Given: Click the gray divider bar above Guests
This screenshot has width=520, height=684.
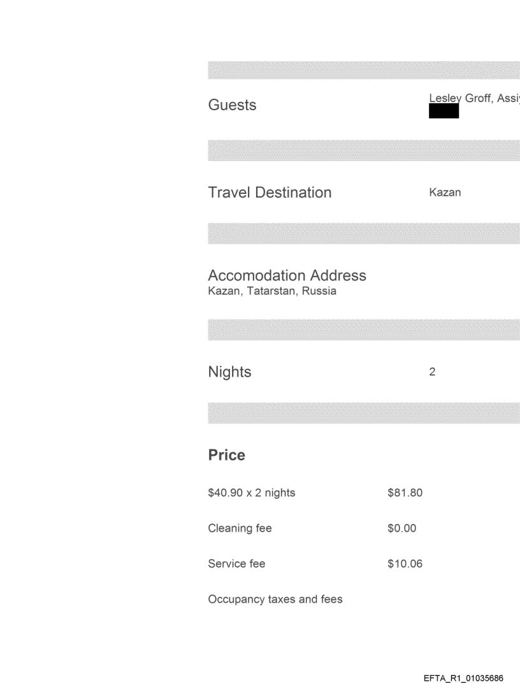Looking at the screenshot, I should [x=363, y=70].
